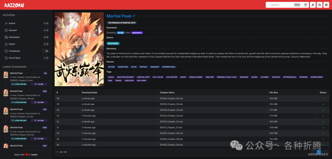Click the Completed count badge 36
Viewport: 332px width, 159px height.
(x=45, y=51)
